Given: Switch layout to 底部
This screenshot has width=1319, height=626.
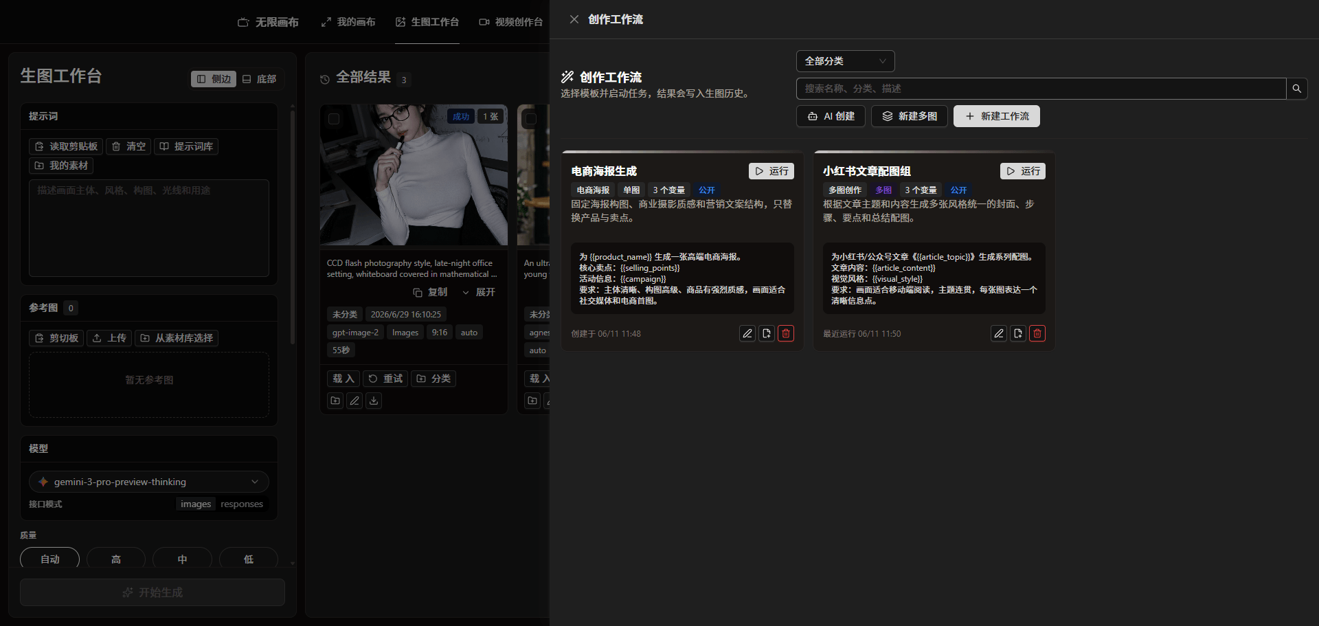Looking at the screenshot, I should coord(260,79).
